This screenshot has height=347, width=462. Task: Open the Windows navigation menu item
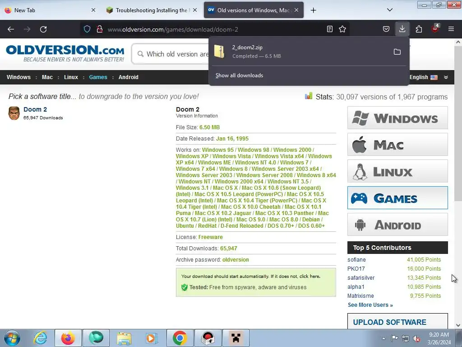coord(18,77)
